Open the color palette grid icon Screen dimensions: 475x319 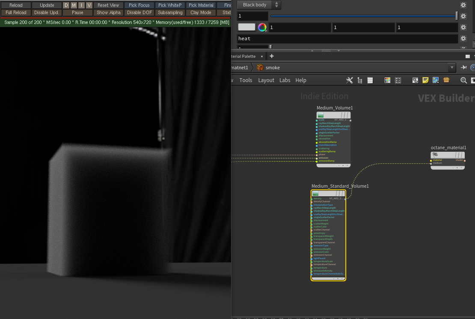coord(387,80)
